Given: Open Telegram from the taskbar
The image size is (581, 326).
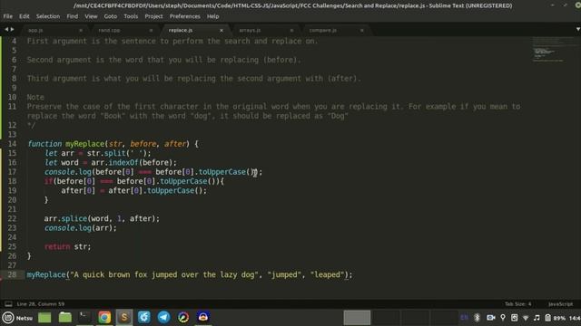Looking at the screenshot, I should pos(163,318).
